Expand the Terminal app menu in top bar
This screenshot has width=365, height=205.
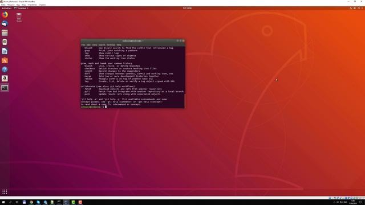coord(21,8)
